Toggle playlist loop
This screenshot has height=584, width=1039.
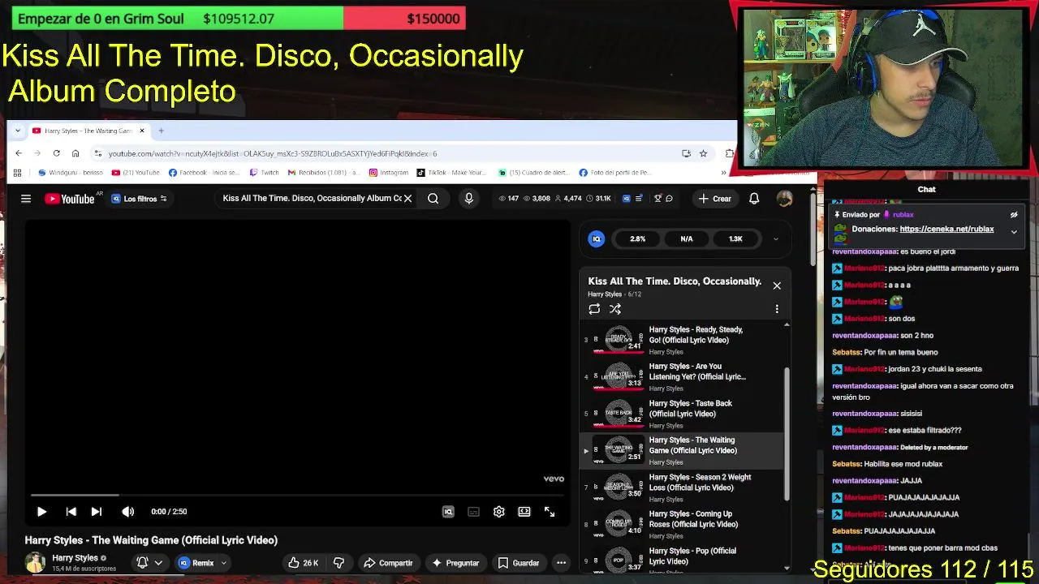(594, 309)
